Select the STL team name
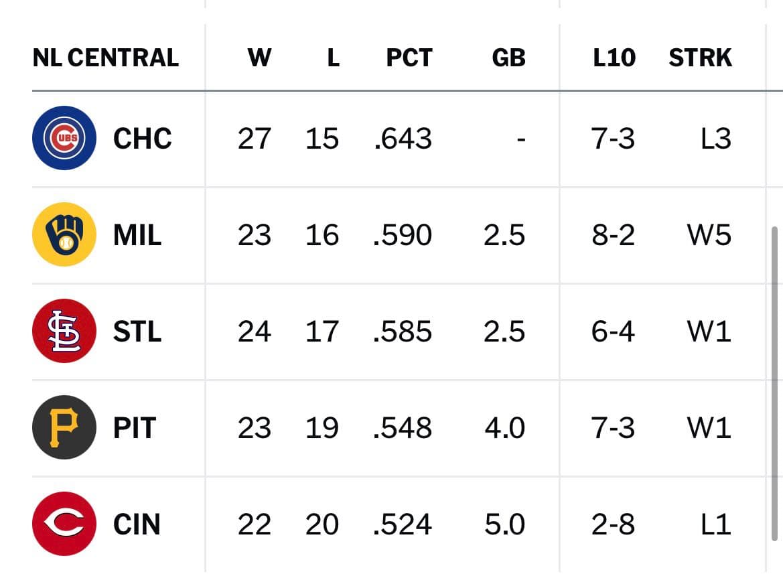Image resolution: width=783 pixels, height=574 pixels. pos(137,332)
